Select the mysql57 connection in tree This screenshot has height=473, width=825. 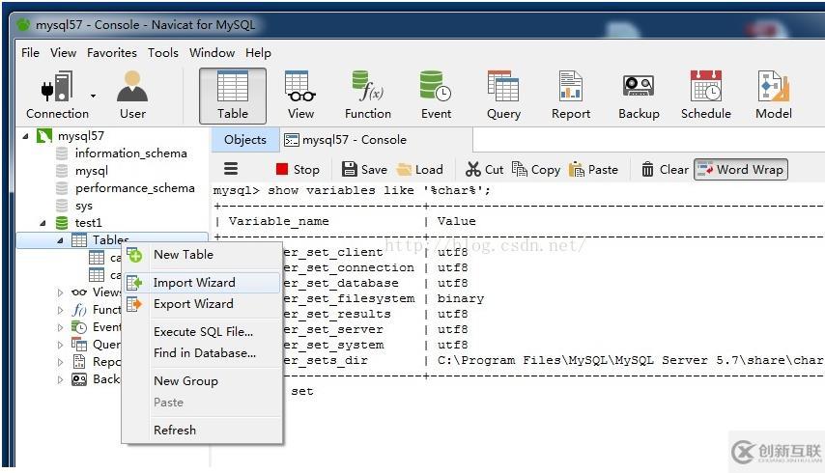[x=80, y=136]
